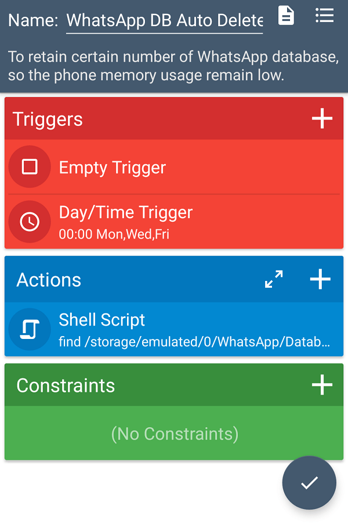Expand the Actions section with the arrows icon
348x527 pixels.
coord(274,278)
